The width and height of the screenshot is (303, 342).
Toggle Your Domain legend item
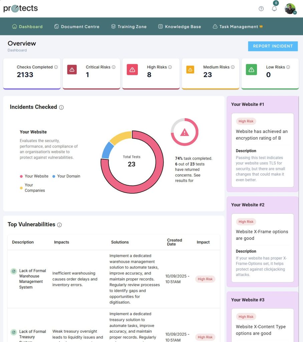(x=66, y=176)
